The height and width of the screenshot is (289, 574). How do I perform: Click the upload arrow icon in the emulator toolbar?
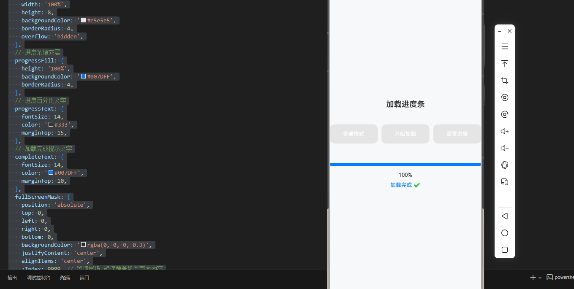point(504,63)
